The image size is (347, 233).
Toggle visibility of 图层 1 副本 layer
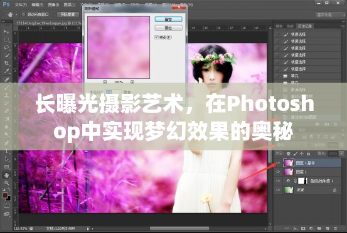tap(278, 163)
